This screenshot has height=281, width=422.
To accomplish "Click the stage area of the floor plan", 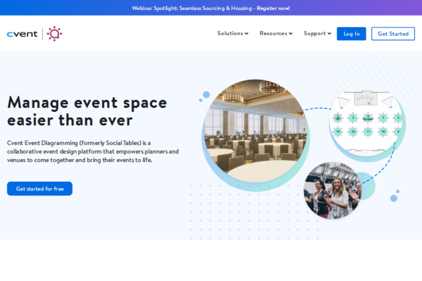I will tap(365, 100).
